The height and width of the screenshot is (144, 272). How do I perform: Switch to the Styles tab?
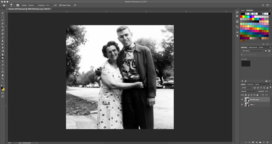(261, 47)
